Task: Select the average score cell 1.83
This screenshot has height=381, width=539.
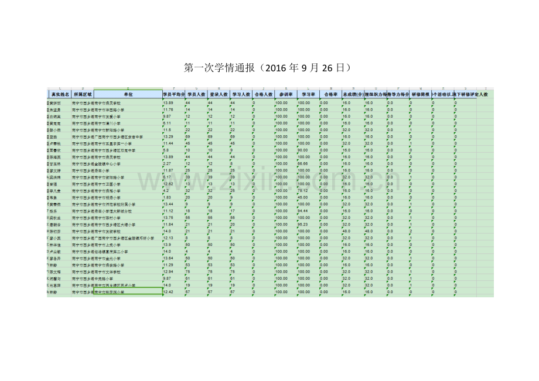Action: click(173, 198)
